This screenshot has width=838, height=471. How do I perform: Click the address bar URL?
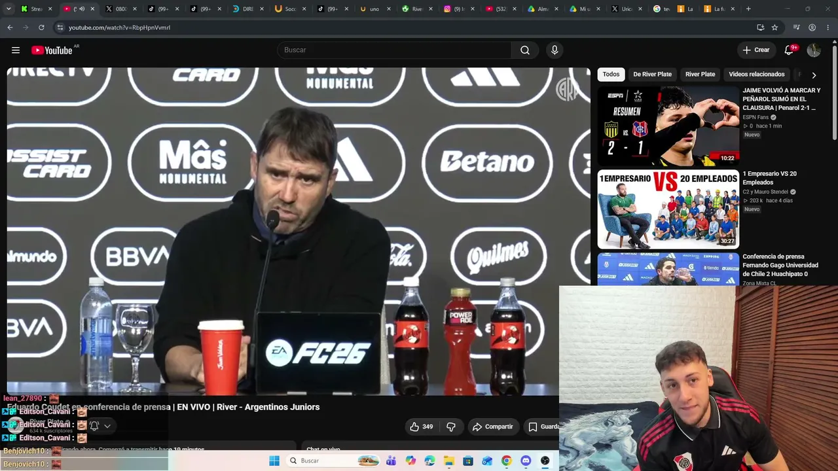(x=119, y=27)
